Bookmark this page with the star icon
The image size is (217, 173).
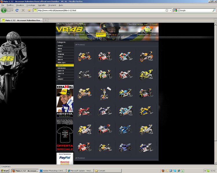click(167, 10)
